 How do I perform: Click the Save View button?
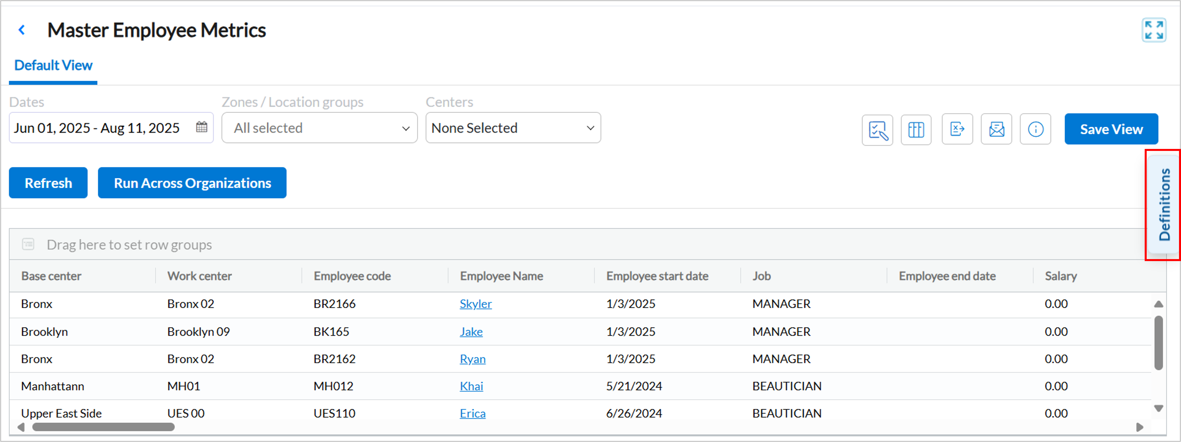click(1111, 129)
